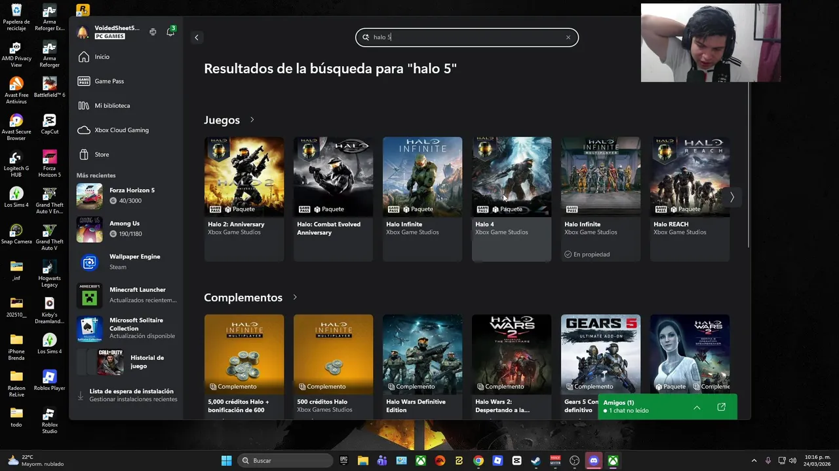Open AMD Privacy View desktop icon
839x471 pixels.
point(16,54)
